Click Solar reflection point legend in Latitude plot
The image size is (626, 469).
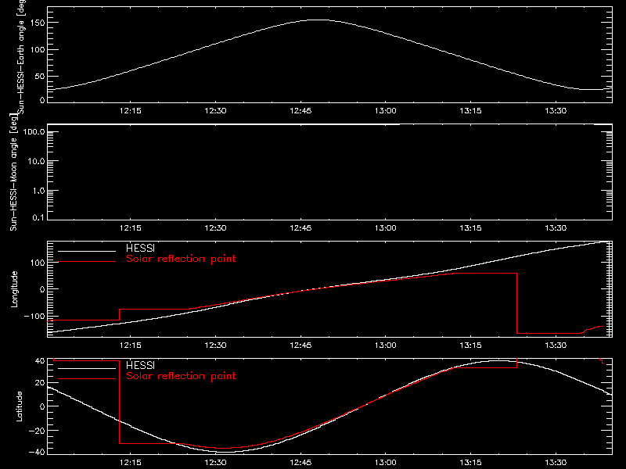pos(181,376)
